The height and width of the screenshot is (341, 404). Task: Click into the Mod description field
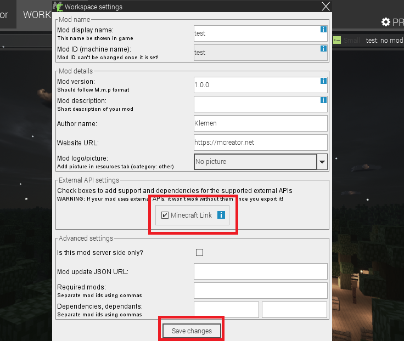[261, 104]
